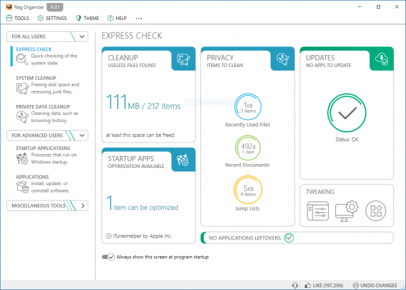Click the Private Data Cleanup sidebar icon
The image size is (406, 290).
pos(23,117)
